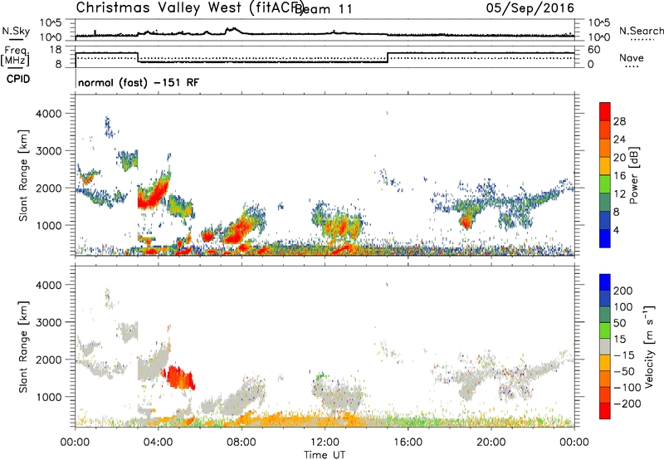Click the '24' label on Power colorbar
This screenshot has height=460, width=664.
[x=619, y=139]
